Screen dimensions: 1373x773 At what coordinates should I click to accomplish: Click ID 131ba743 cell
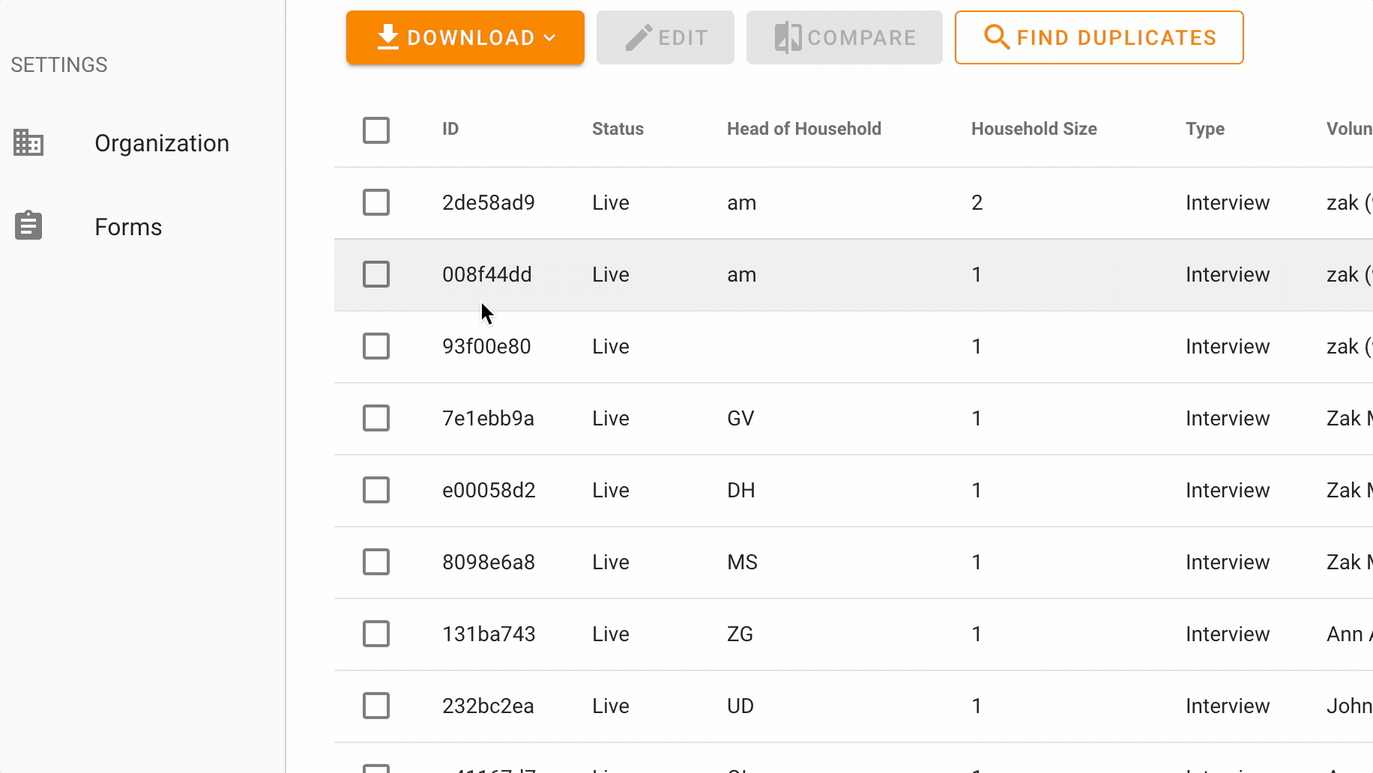pyautogui.click(x=489, y=634)
